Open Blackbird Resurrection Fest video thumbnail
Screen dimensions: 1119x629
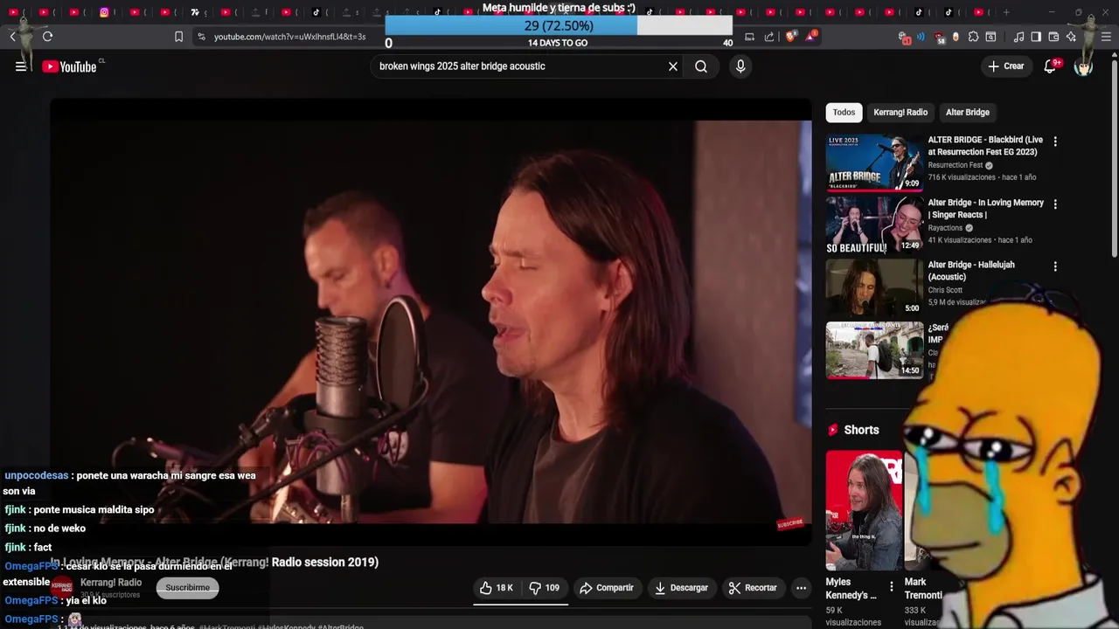click(874, 162)
